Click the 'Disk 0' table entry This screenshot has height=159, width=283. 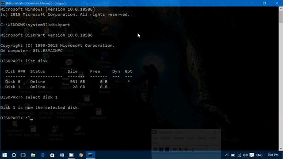(x=13, y=82)
